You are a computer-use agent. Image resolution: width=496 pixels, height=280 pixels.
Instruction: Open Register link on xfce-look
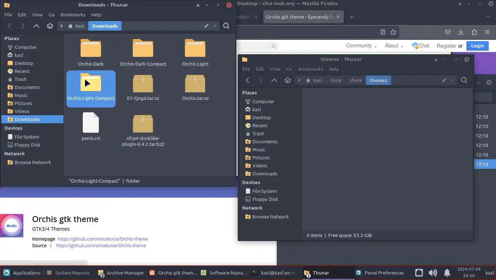pos(446,46)
